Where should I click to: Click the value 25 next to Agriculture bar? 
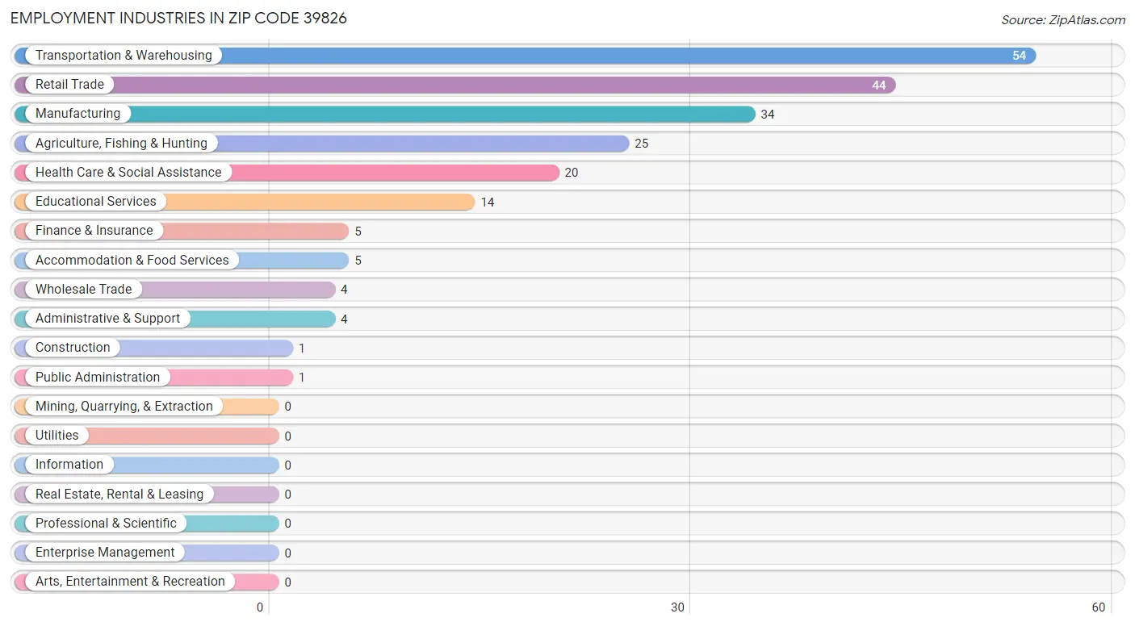pyautogui.click(x=642, y=144)
